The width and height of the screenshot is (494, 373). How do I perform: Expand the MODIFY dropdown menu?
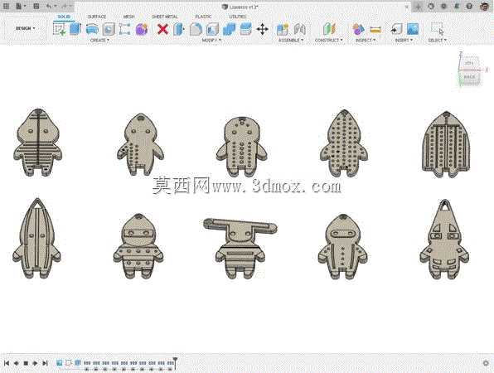(x=211, y=41)
